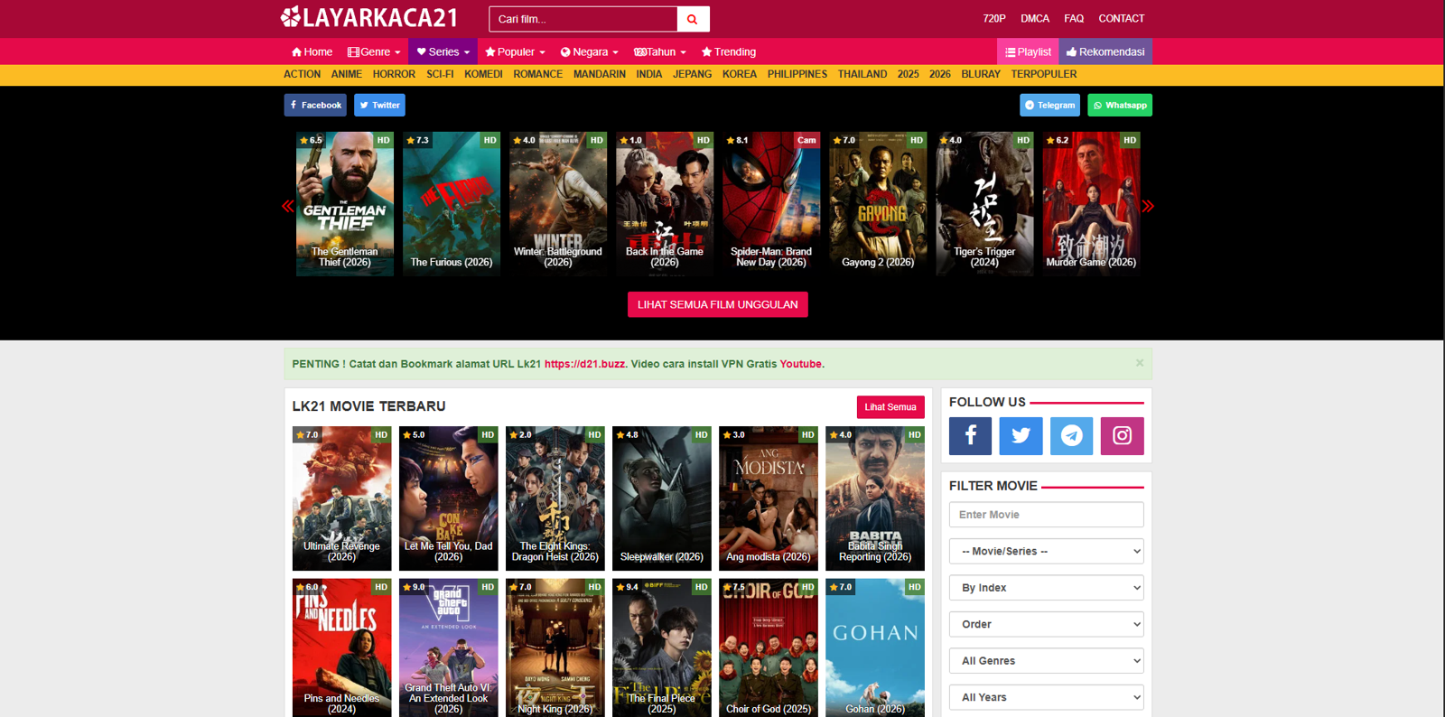The image size is (1445, 717).
Task: Open Ang modista (2026) poster
Action: coord(769,498)
